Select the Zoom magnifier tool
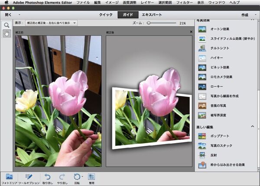 pos(6,25)
